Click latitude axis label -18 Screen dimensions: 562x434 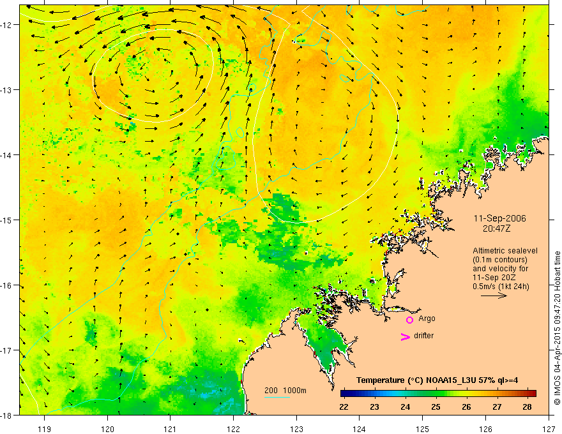click(7, 415)
